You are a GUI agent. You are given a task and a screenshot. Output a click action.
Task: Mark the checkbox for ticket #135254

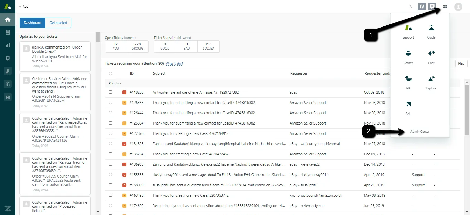tap(110, 154)
